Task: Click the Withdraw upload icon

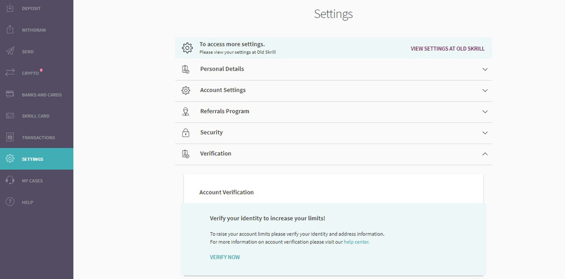Action: tap(10, 30)
